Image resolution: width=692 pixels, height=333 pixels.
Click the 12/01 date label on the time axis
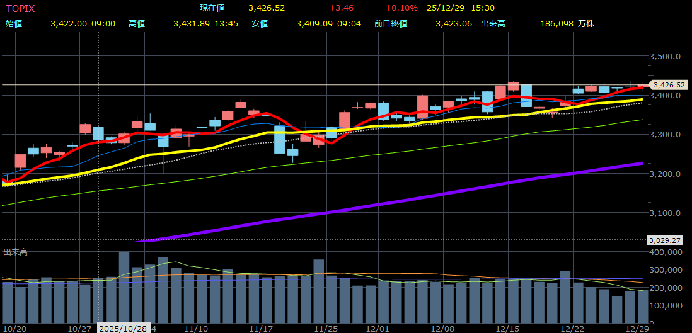click(379, 329)
